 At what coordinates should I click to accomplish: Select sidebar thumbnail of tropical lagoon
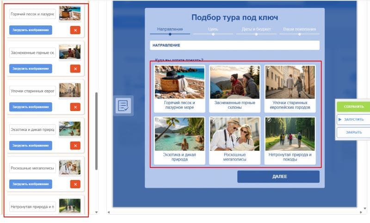coord(70,129)
